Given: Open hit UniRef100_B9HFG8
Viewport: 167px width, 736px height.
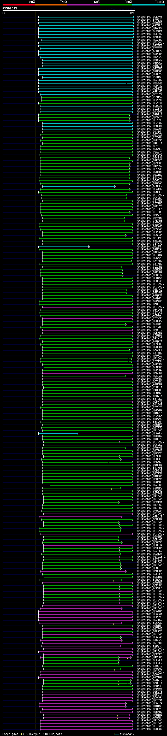Looking at the screenshot, I should coord(150,72).
